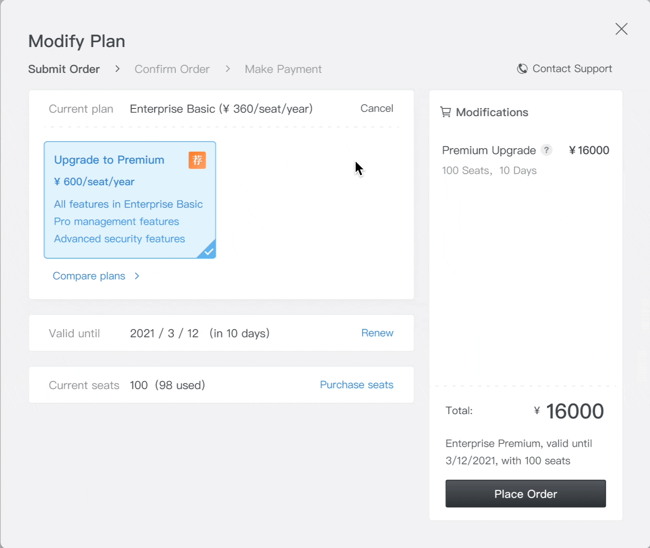The height and width of the screenshot is (548, 650).
Task: Go to the Confirm Order step
Action: [172, 69]
